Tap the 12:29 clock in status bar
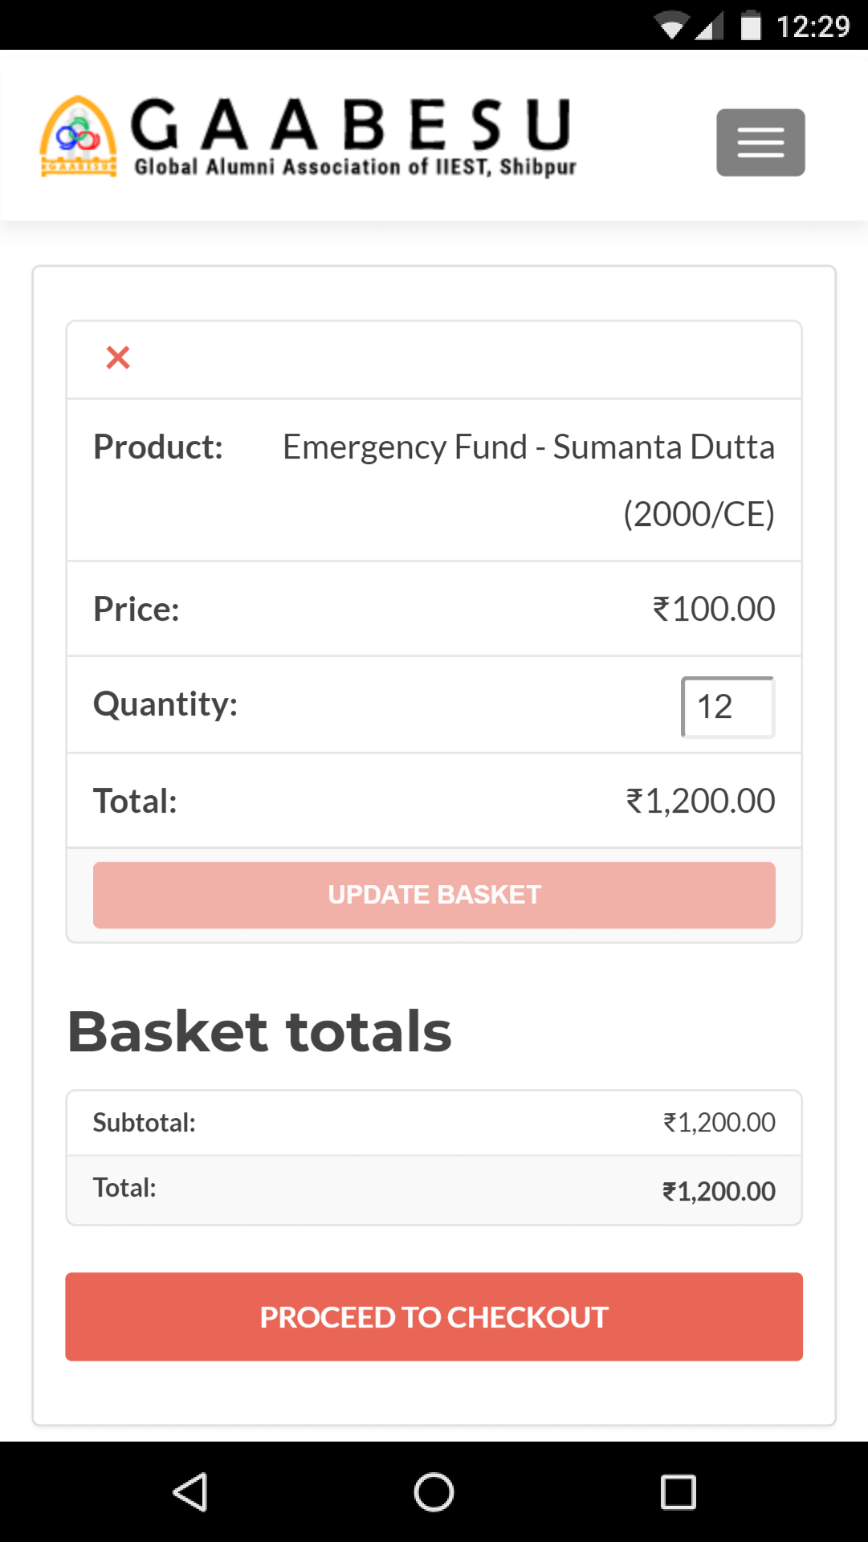This screenshot has width=868, height=1542. (813, 27)
